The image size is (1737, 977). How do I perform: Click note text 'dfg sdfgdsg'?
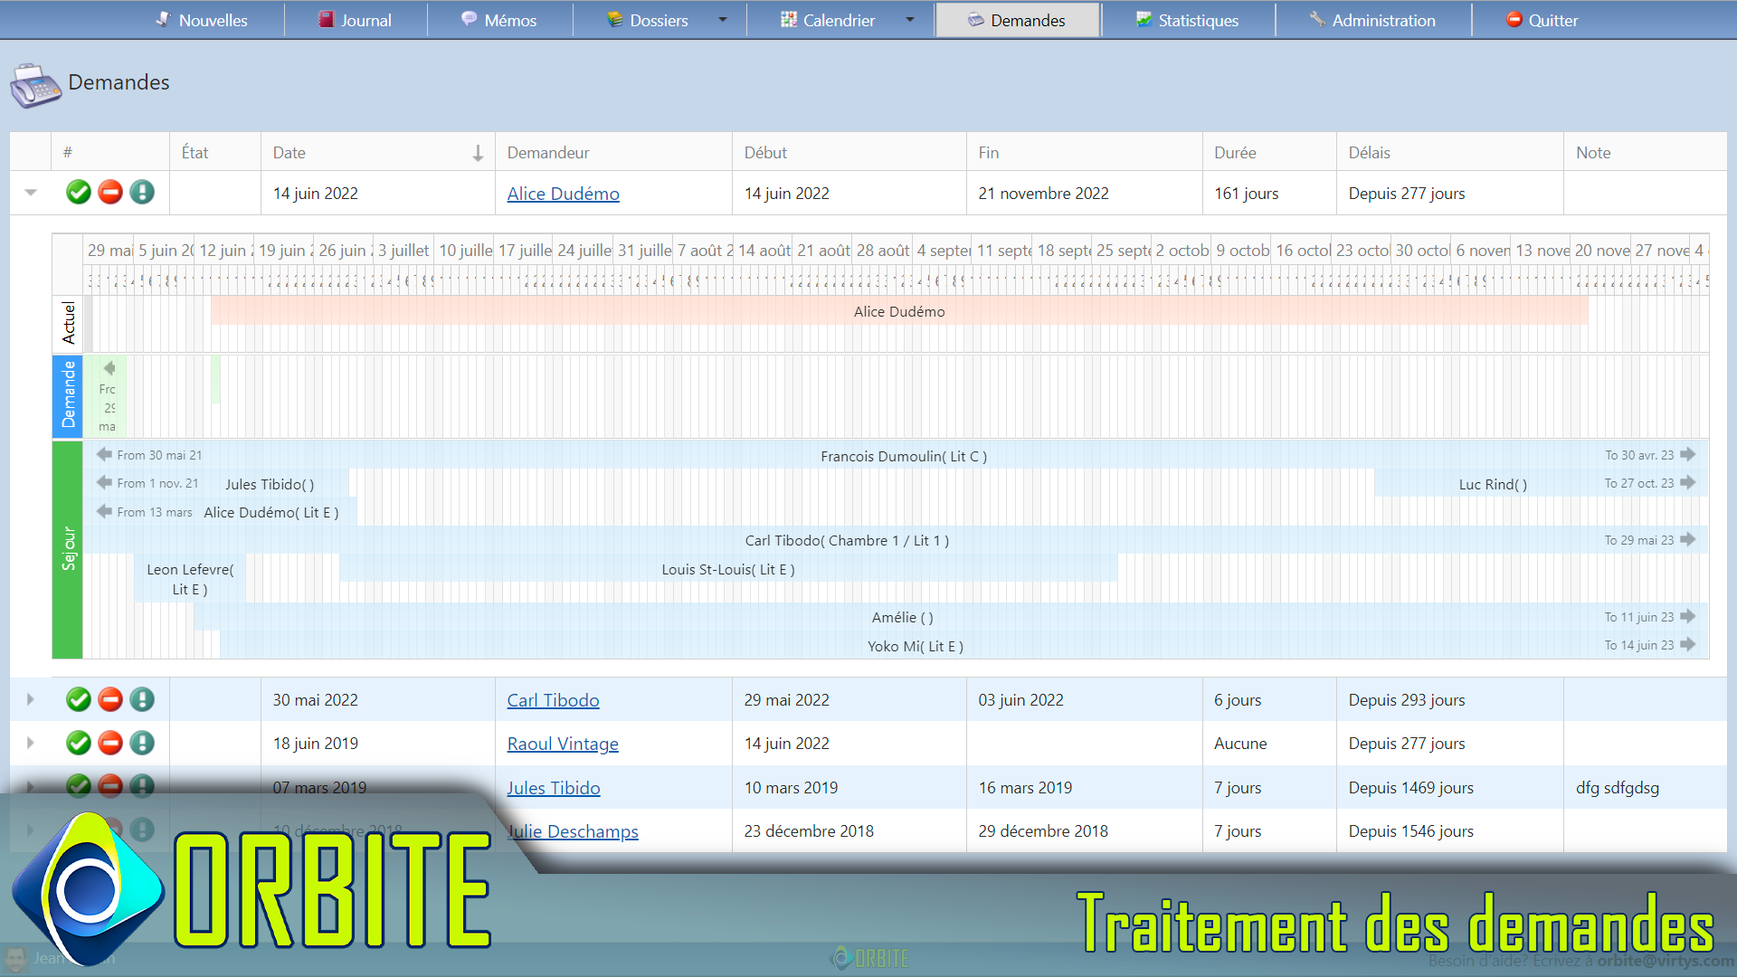tap(1617, 788)
